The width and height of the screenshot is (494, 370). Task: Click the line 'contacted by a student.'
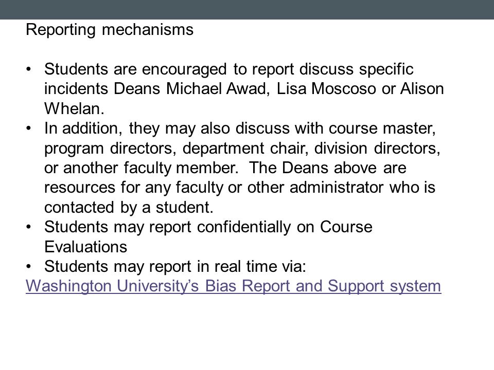click(129, 207)
